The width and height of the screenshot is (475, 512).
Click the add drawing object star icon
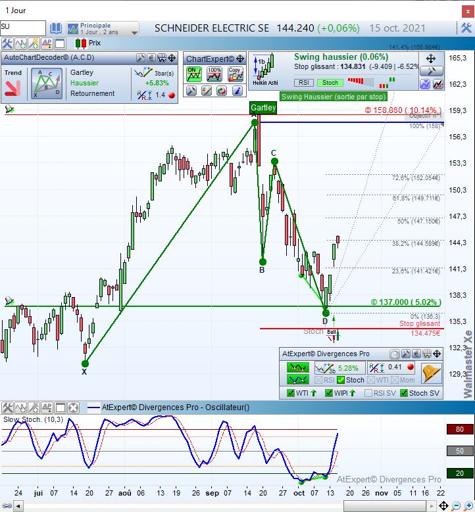click(x=34, y=43)
